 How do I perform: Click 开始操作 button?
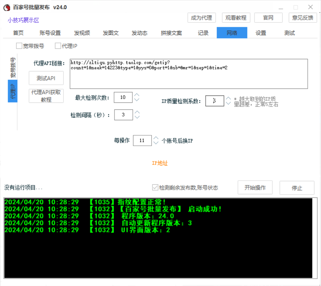pyautogui.click(x=255, y=188)
